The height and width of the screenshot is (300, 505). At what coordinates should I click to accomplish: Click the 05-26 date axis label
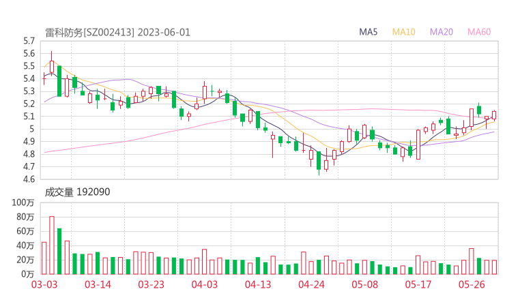472,284
